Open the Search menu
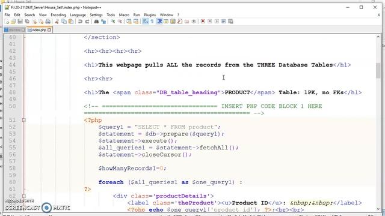The image size is (385, 216). (29, 15)
